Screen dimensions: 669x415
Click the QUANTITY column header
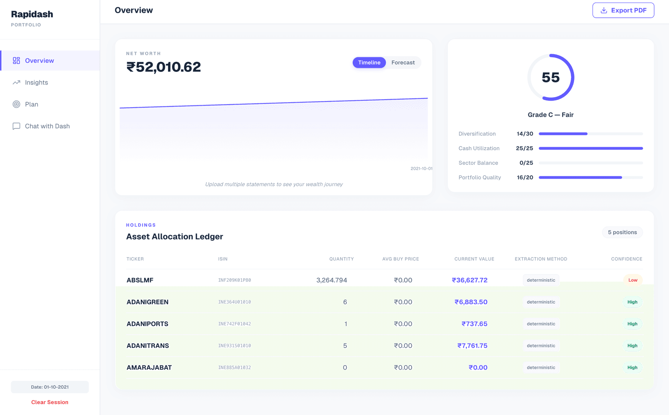[341, 259]
